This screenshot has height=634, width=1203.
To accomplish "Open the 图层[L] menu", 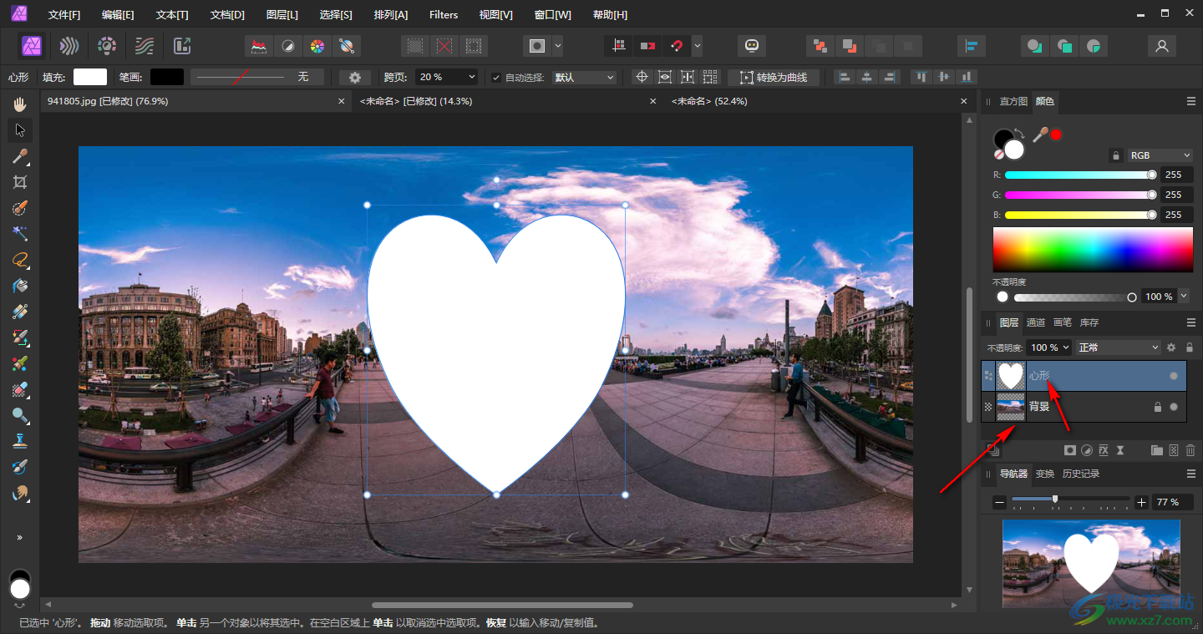I will (282, 15).
